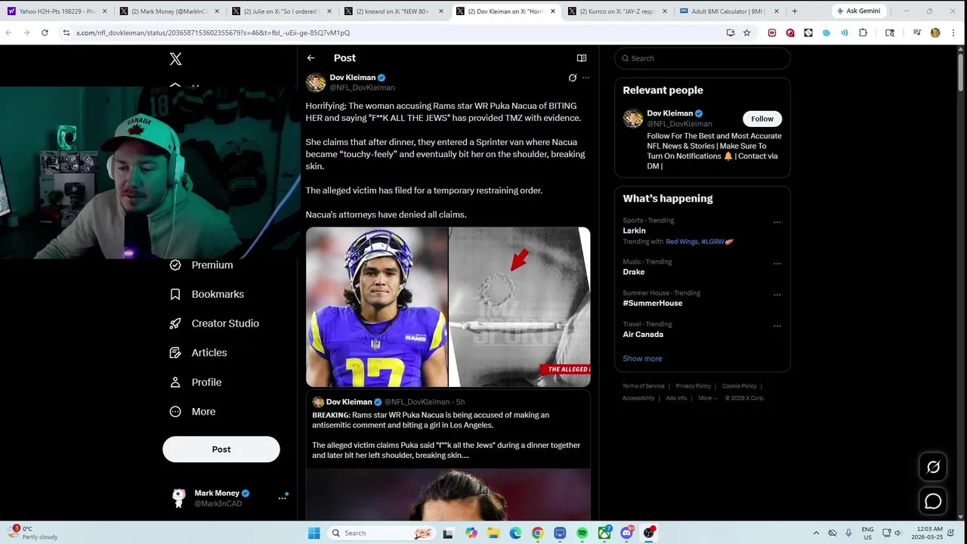Follow Dov Kleiman in Relevant people
The width and height of the screenshot is (967, 544).
762,119
